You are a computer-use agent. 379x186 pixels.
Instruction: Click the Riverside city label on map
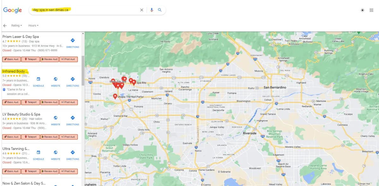pyautogui.click(x=250, y=133)
